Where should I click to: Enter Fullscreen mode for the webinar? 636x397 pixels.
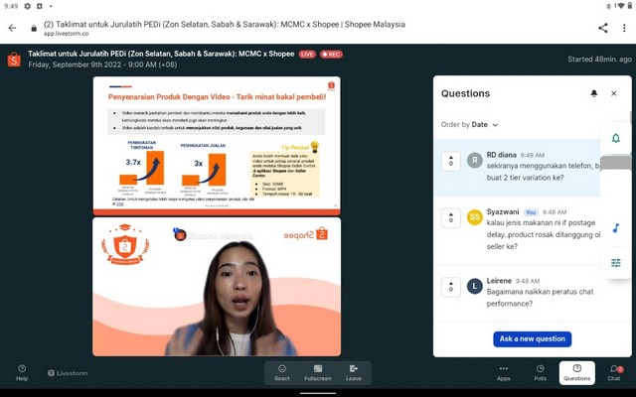[318, 372]
